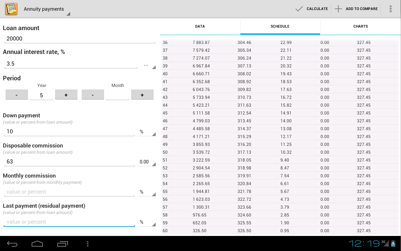401x251 pixels.
Task: Open the recent apps switcher
Action: tap(63, 244)
